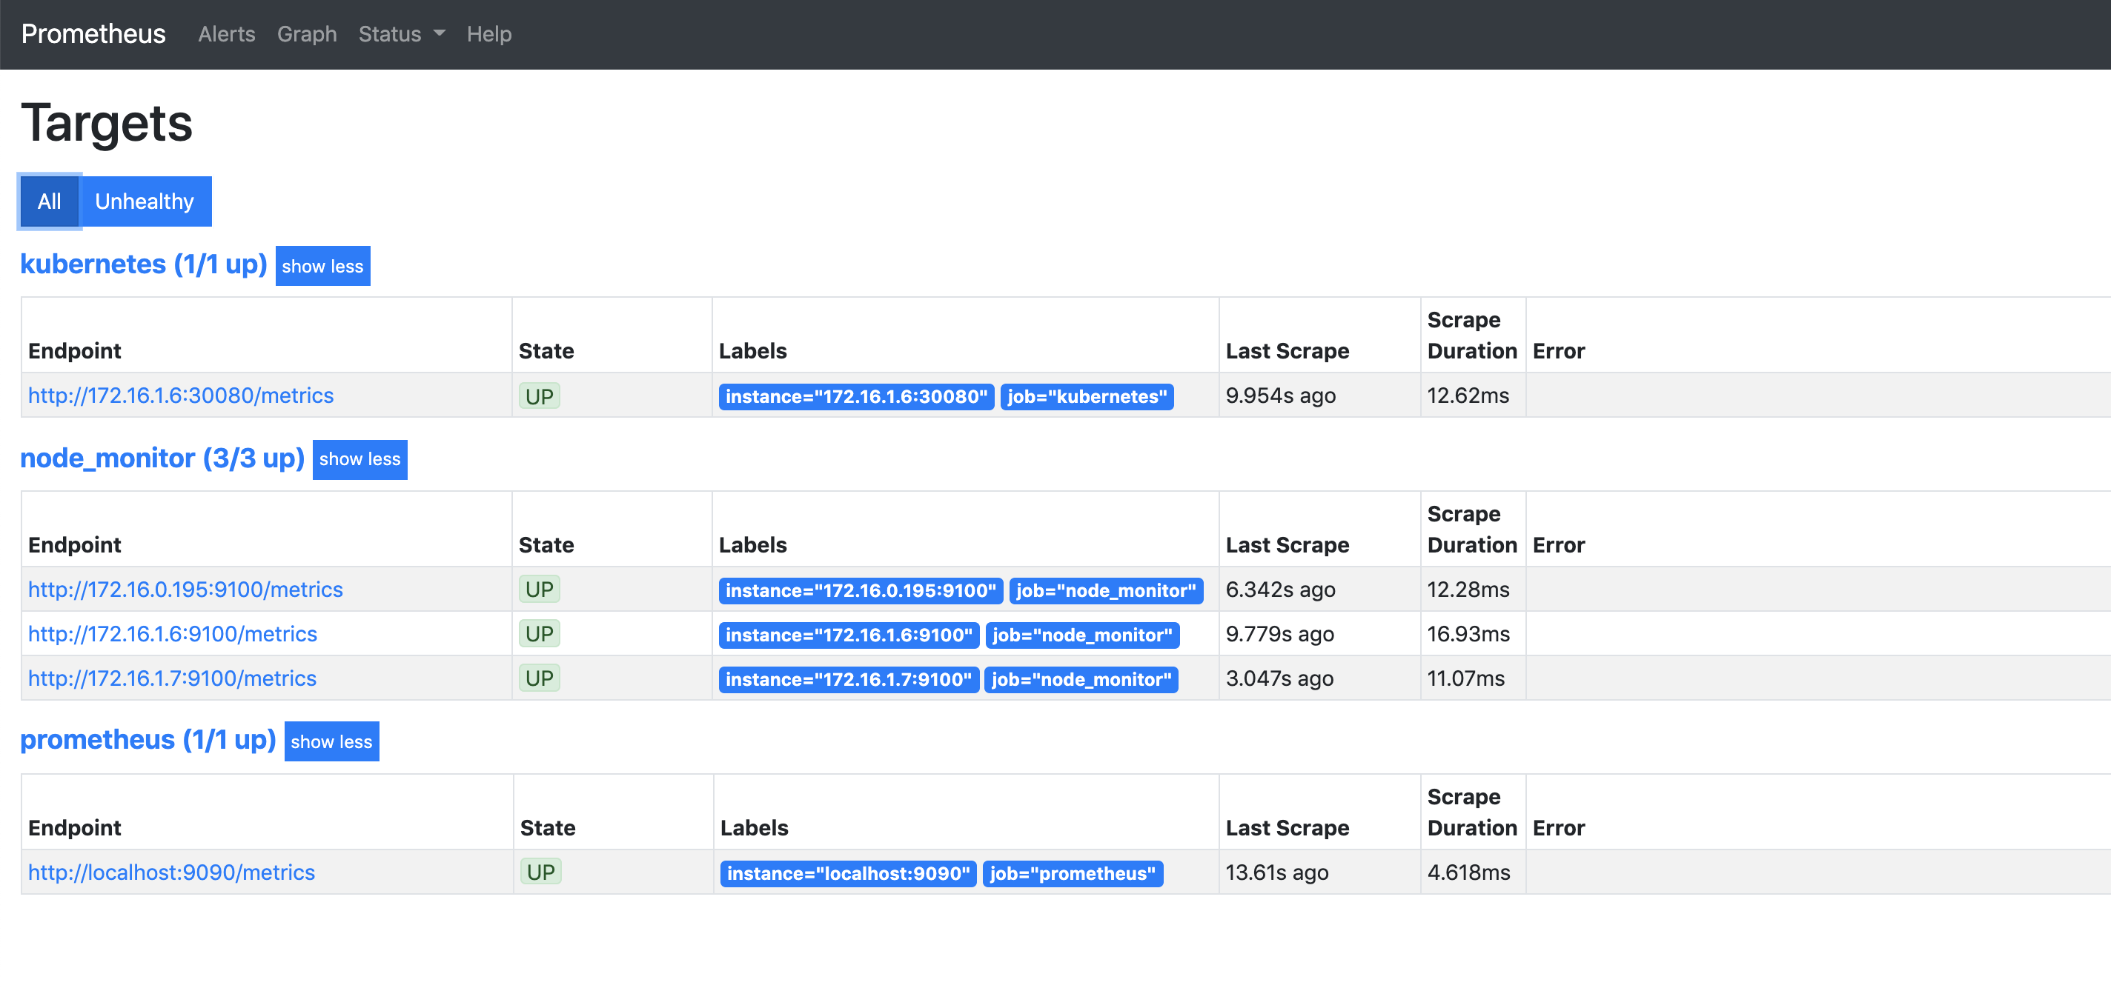Open endpoint http://172.16.1.6:9100/metrics
The image size is (2111, 988).
click(172, 635)
